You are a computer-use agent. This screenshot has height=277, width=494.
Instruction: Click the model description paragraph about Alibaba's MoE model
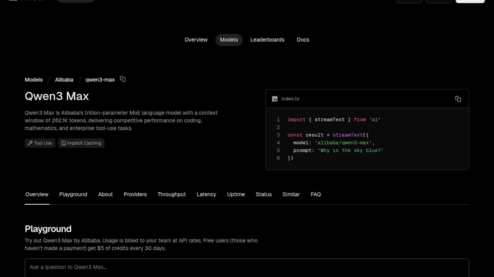[121, 121]
